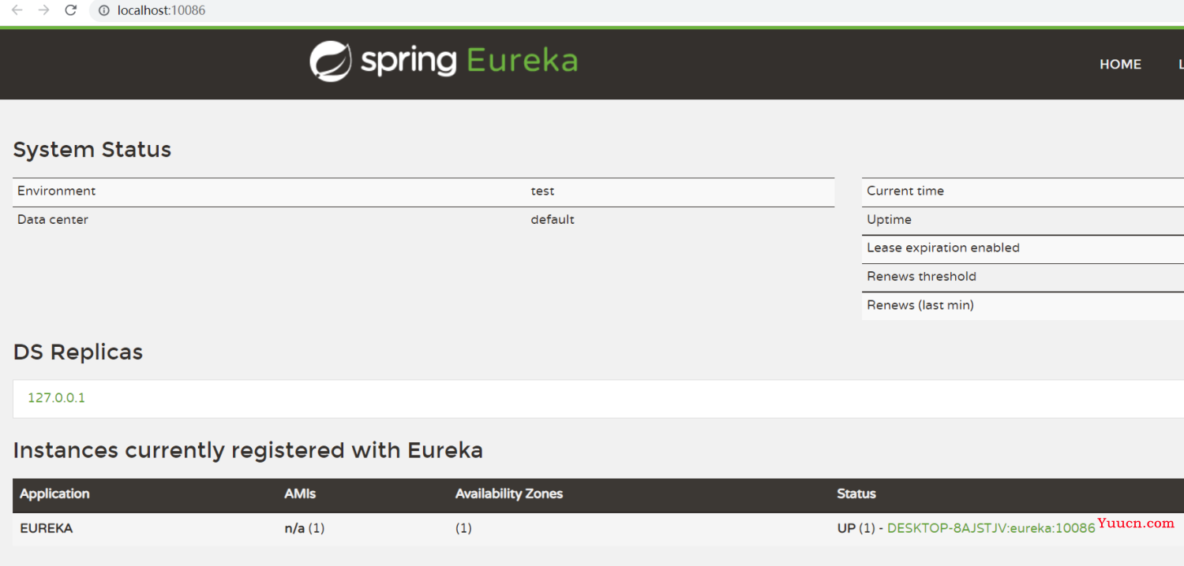The width and height of the screenshot is (1184, 566).
Task: Click the browser back arrow
Action: 17,10
